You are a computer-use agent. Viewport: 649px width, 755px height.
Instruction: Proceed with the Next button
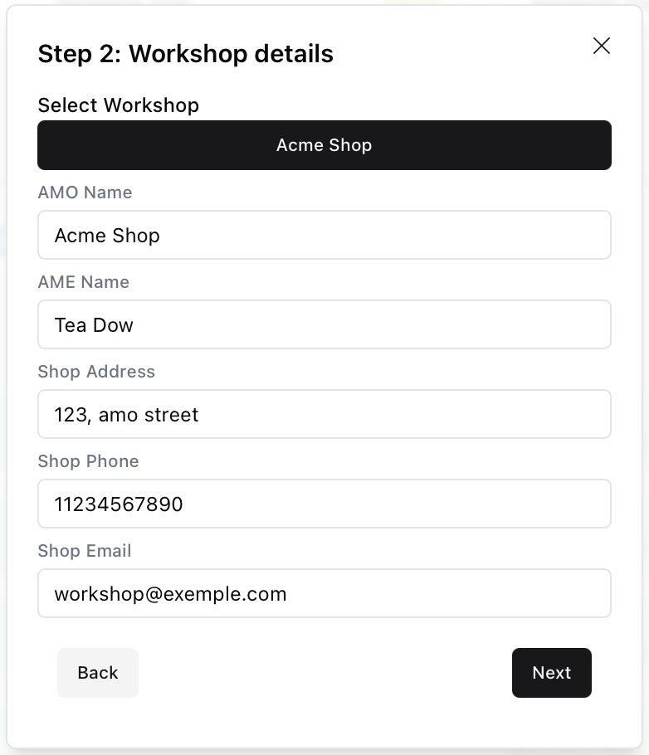tap(551, 673)
